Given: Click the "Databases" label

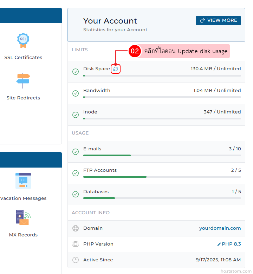Looking at the screenshot, I should pyautogui.click(x=96, y=192).
